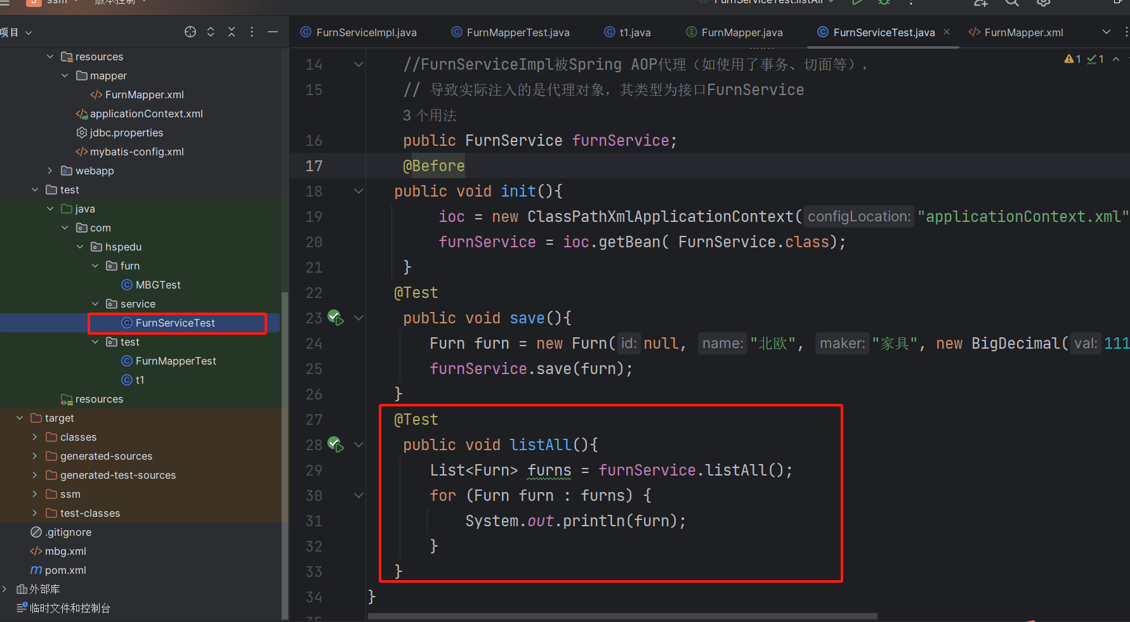Click the locate/select opened file crosshair icon
Viewport: 1130px width, 622px height.
click(190, 32)
